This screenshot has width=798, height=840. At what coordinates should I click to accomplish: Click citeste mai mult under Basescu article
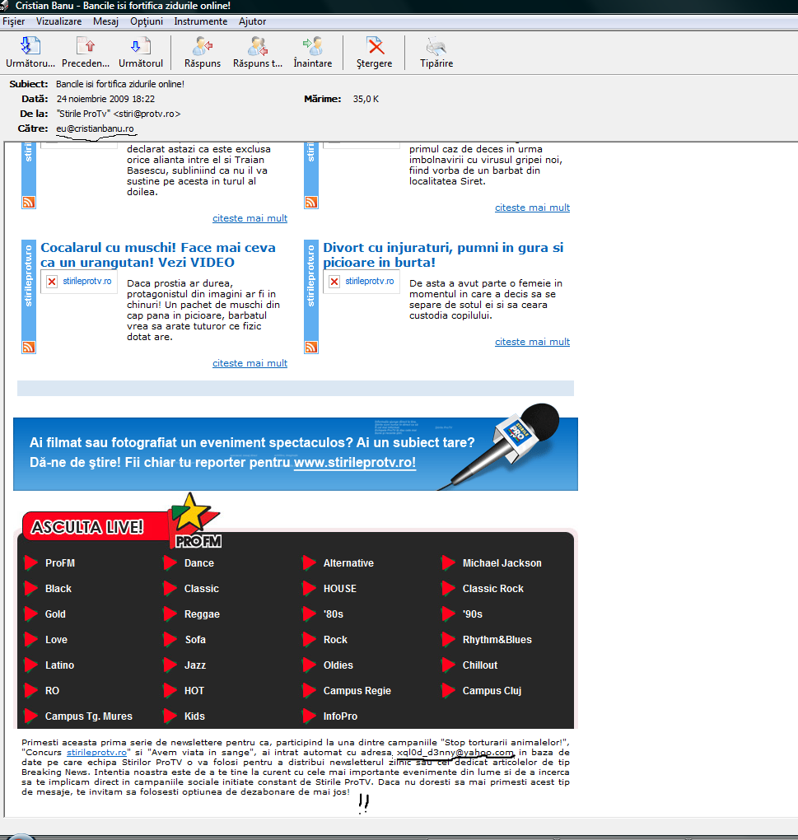pyautogui.click(x=250, y=218)
